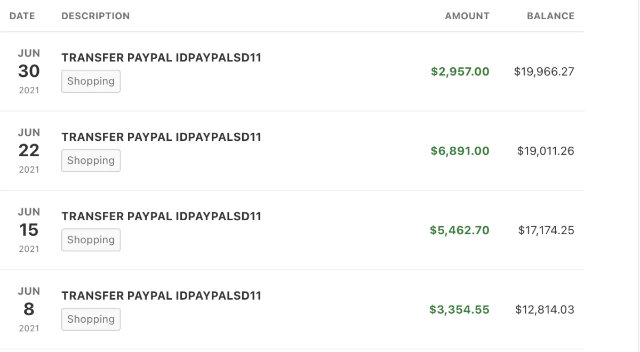Open the June 8 TRANSFER PAYPAL transaction title
This screenshot has height=352, width=640.
(161, 295)
